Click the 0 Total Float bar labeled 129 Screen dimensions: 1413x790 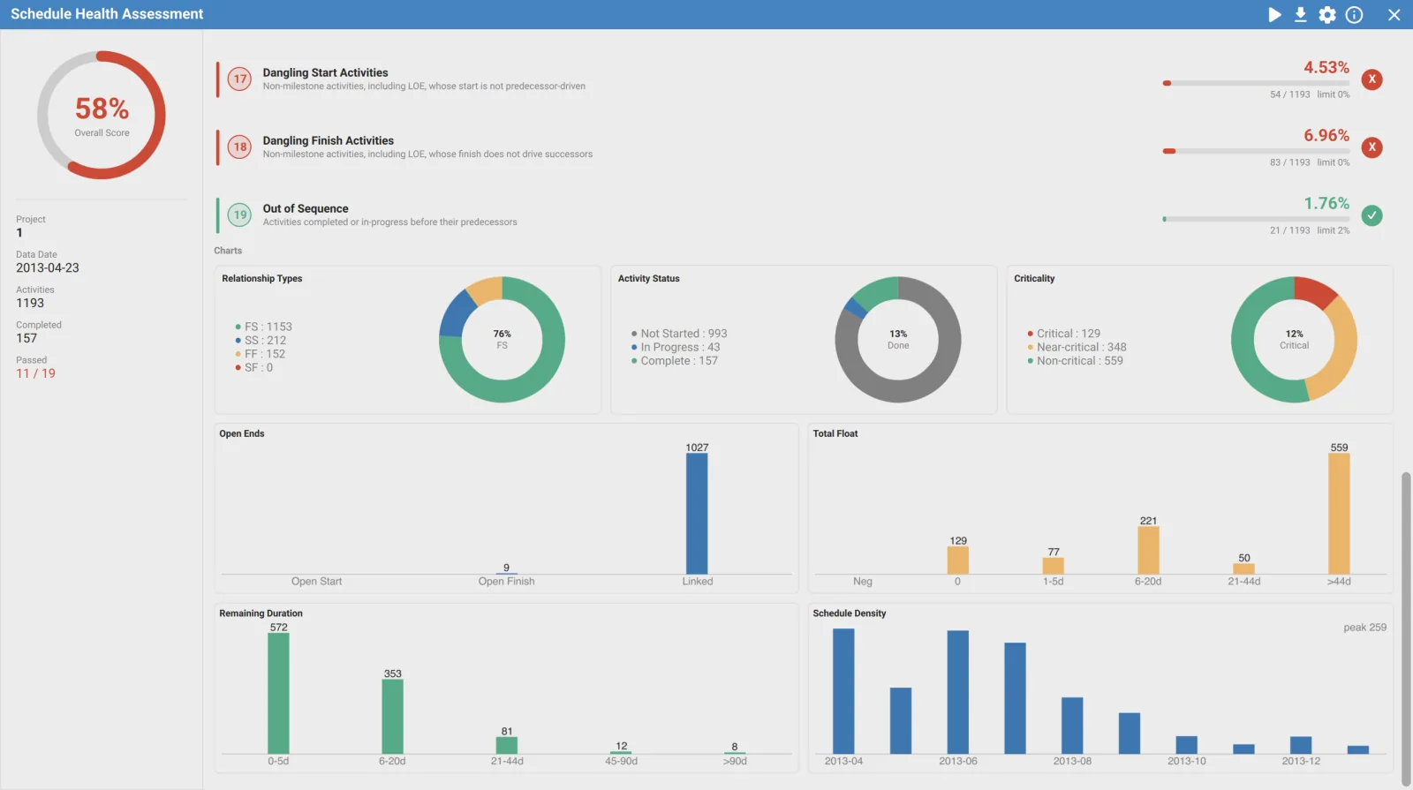[x=957, y=561]
